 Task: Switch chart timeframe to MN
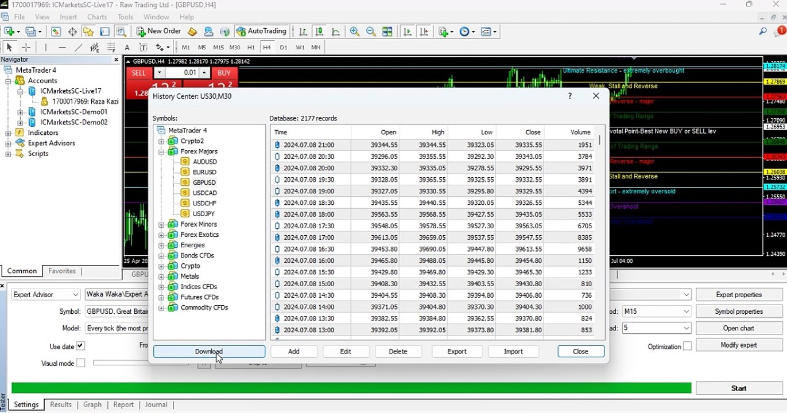[316, 48]
